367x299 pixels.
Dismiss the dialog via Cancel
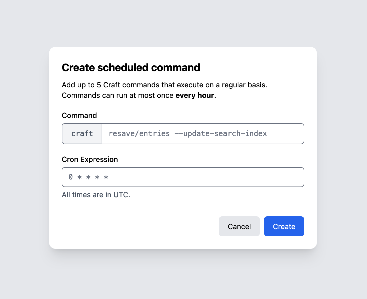239,226
